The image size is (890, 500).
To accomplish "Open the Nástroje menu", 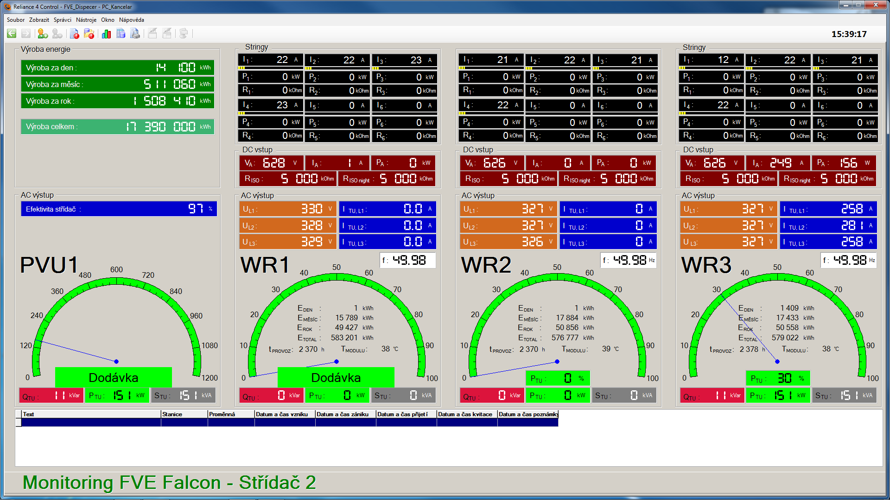I will pos(86,20).
